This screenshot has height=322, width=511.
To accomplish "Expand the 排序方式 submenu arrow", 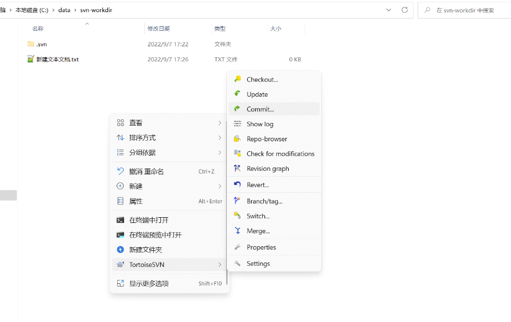I will (220, 138).
